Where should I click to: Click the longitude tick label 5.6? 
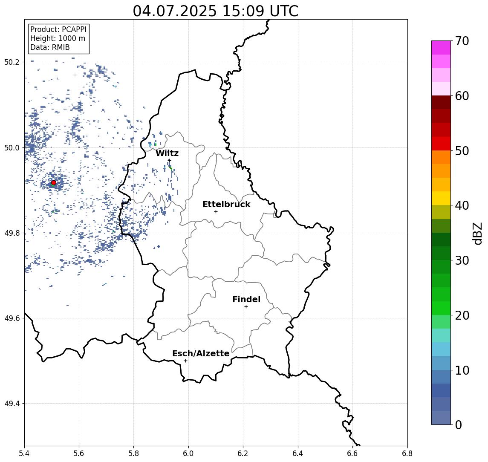point(79,453)
